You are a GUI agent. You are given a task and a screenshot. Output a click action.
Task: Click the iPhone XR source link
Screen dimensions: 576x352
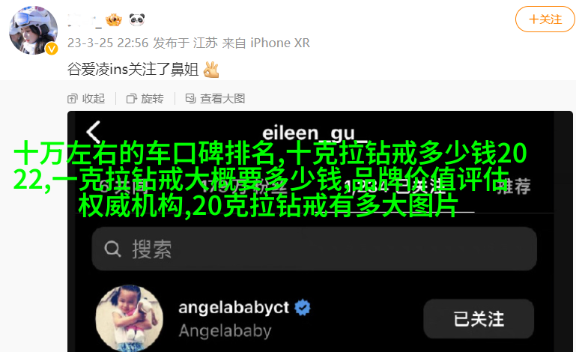[x=280, y=43]
